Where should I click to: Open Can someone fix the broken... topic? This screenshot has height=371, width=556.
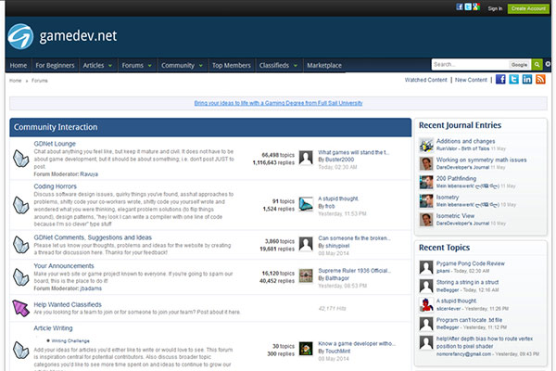(x=354, y=238)
